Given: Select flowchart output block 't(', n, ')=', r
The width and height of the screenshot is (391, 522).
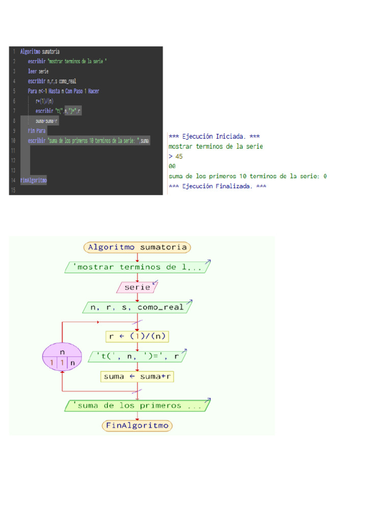Looking at the screenshot, I should click(x=137, y=356).
